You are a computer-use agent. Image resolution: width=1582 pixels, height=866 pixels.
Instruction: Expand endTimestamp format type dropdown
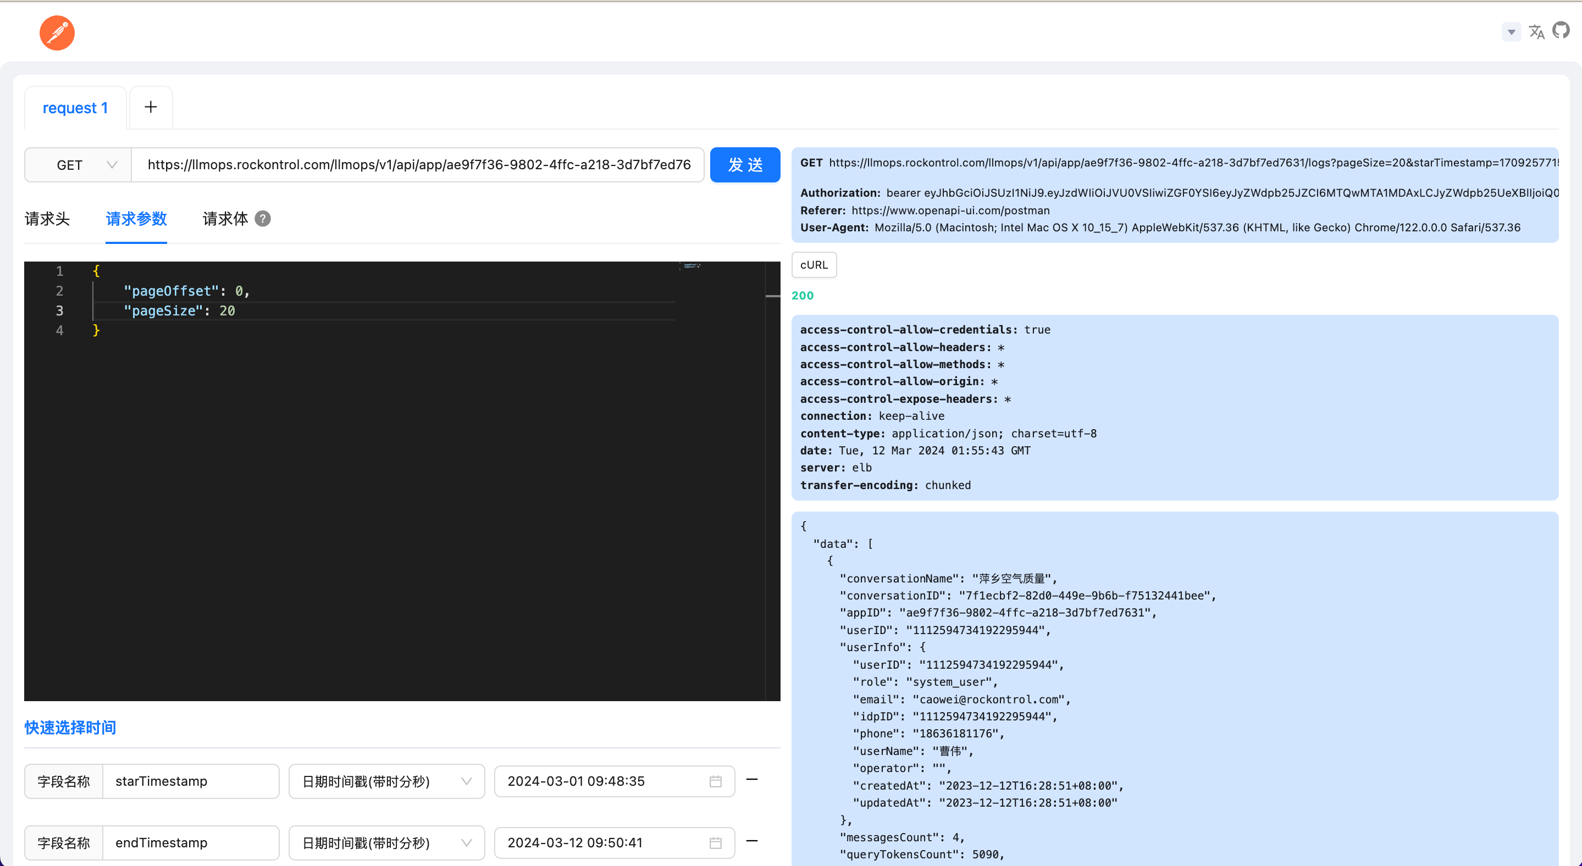point(386,843)
